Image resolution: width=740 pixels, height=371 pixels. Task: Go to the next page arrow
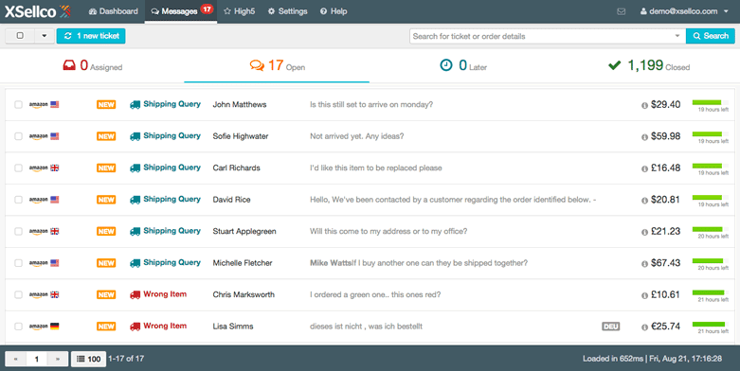58,360
